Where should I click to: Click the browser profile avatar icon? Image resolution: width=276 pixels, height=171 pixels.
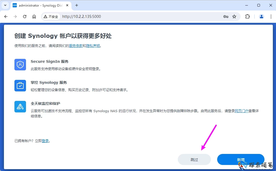261,16
